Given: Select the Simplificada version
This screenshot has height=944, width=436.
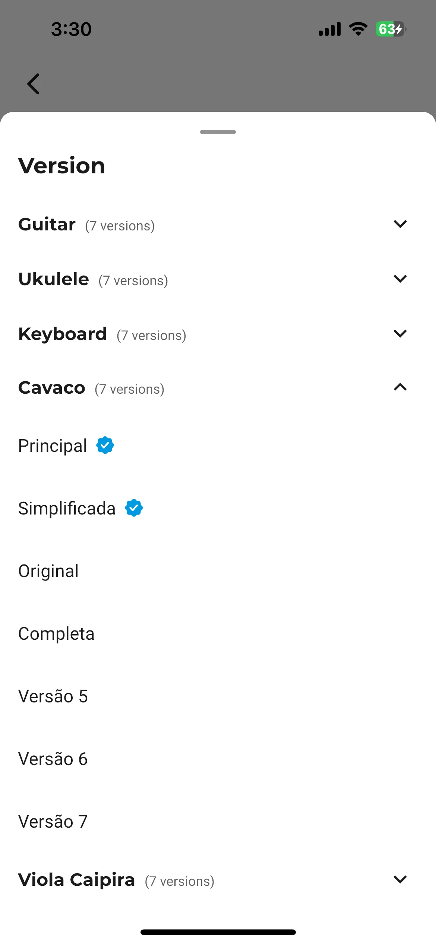Looking at the screenshot, I should (218, 508).
